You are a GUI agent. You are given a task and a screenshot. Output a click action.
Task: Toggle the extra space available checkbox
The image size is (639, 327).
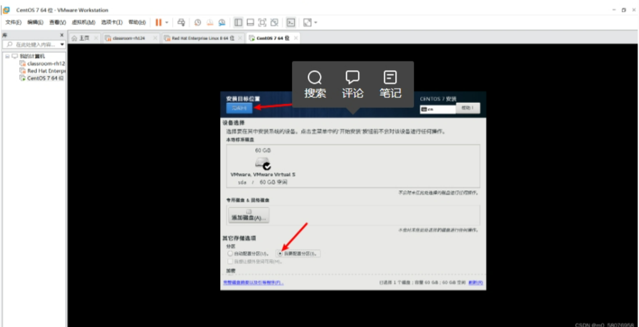click(231, 261)
